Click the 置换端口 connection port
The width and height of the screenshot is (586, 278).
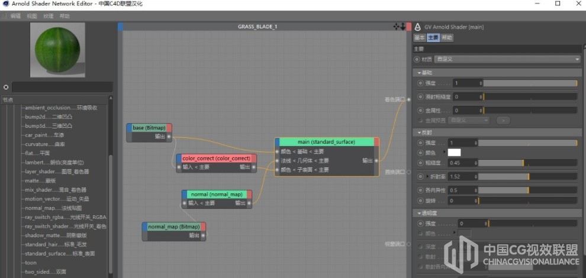coord(408,172)
